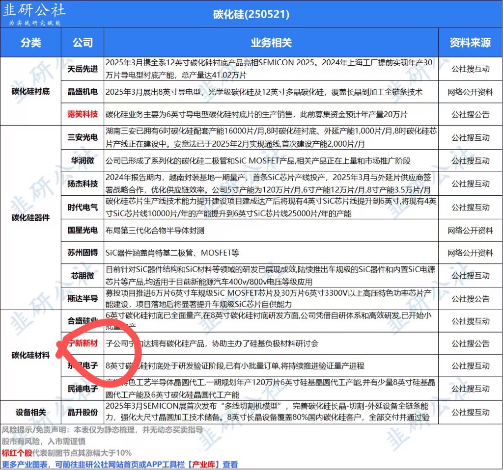Click SiC器件涵盖肖特基二极管、MOSFET等 text
Viewport: 503px width, 470px height.
click(x=172, y=253)
